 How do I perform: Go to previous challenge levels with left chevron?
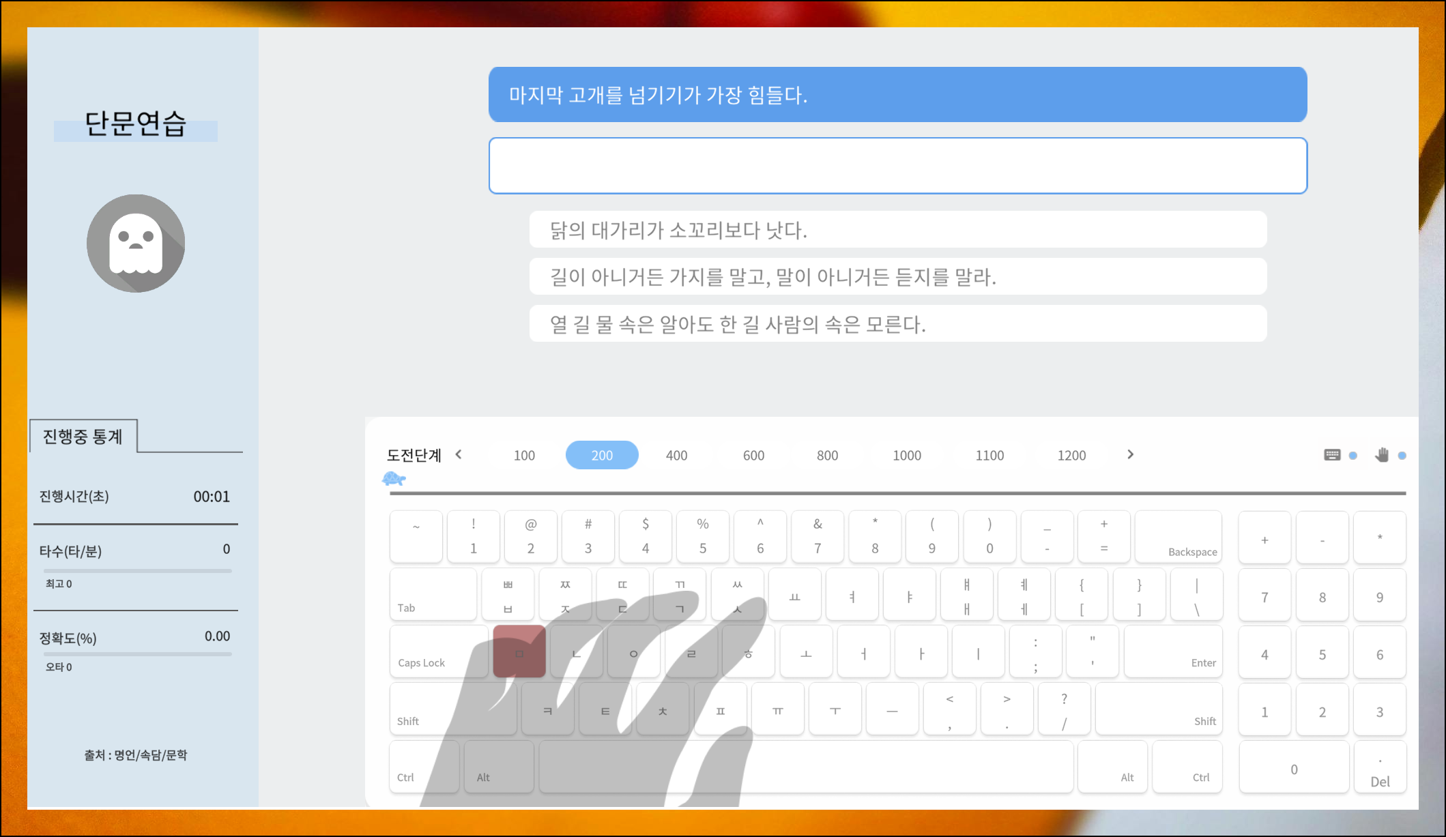click(459, 454)
